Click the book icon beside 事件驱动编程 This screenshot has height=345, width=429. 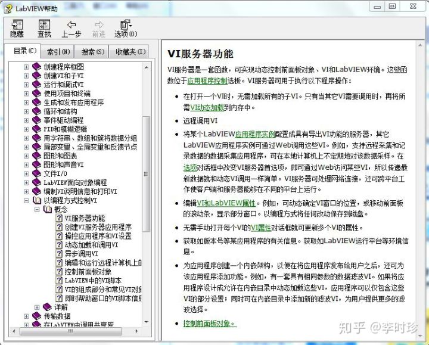[x=37, y=120]
